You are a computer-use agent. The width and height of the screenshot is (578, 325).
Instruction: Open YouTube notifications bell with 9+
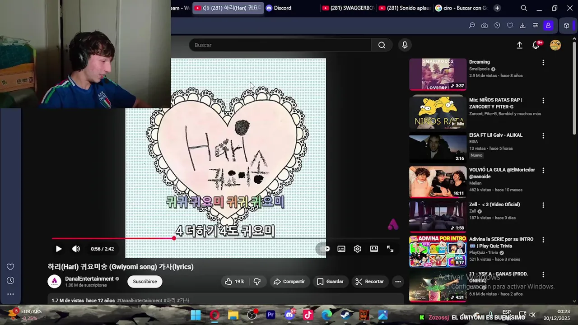coord(536,45)
